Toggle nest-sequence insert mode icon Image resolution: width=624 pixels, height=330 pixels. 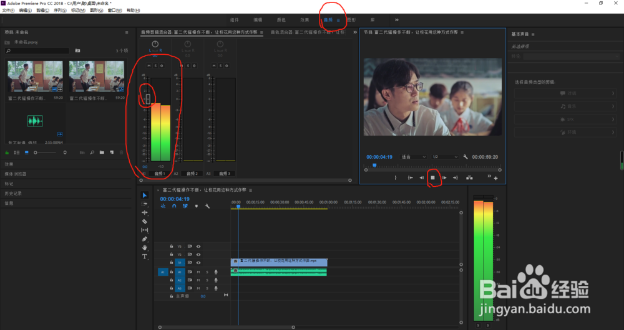pos(163,206)
